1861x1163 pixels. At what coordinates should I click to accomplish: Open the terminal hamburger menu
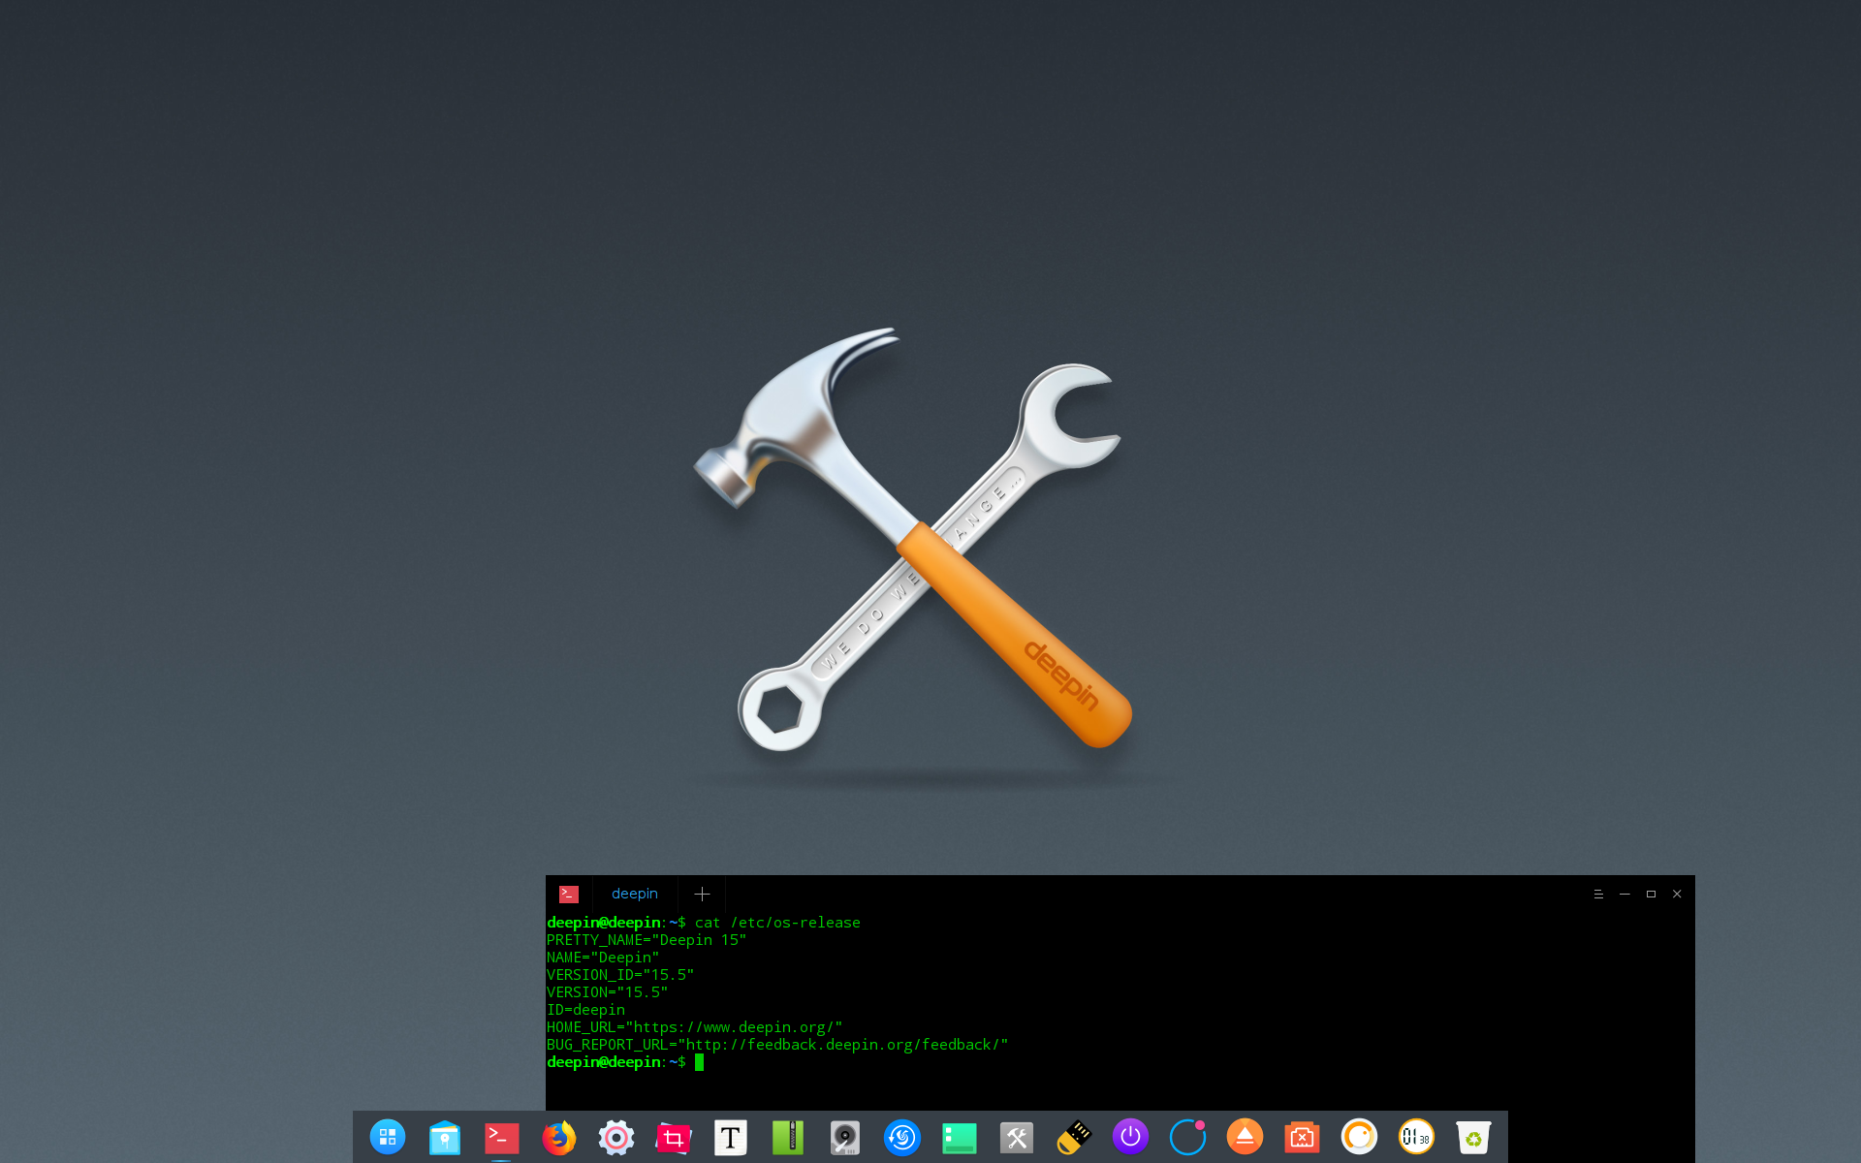(x=1598, y=894)
